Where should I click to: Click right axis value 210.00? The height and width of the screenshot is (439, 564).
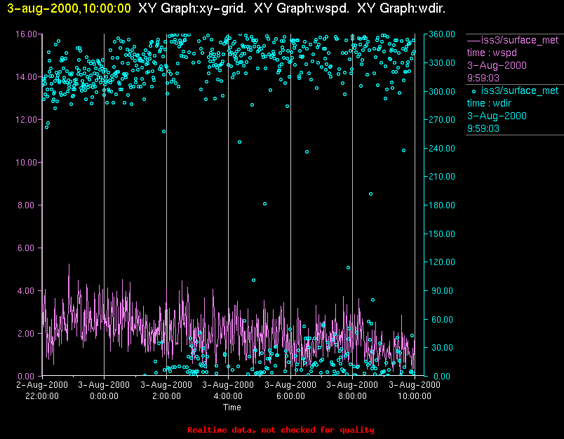coord(442,177)
